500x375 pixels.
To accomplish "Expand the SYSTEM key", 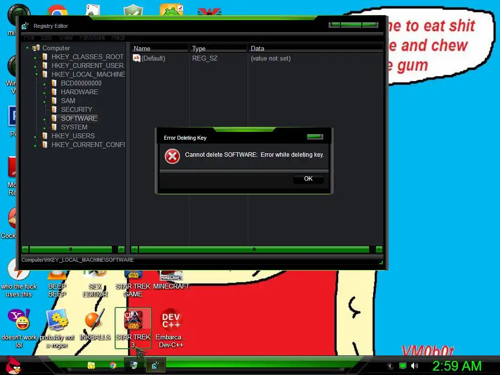I will 44,128.
